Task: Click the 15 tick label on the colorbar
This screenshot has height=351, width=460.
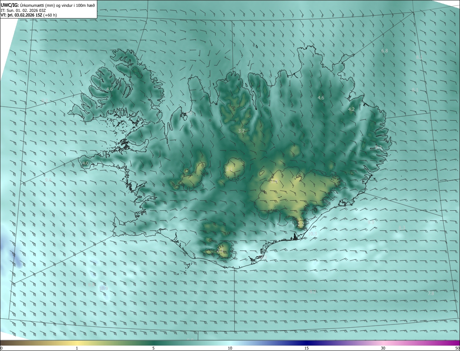Action: click(307, 348)
